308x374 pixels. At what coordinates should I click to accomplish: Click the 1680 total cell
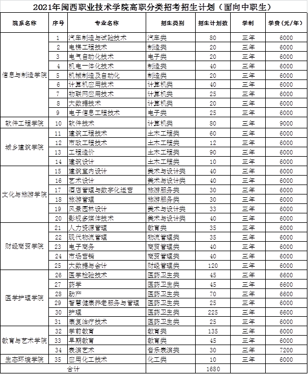[x=213, y=369]
